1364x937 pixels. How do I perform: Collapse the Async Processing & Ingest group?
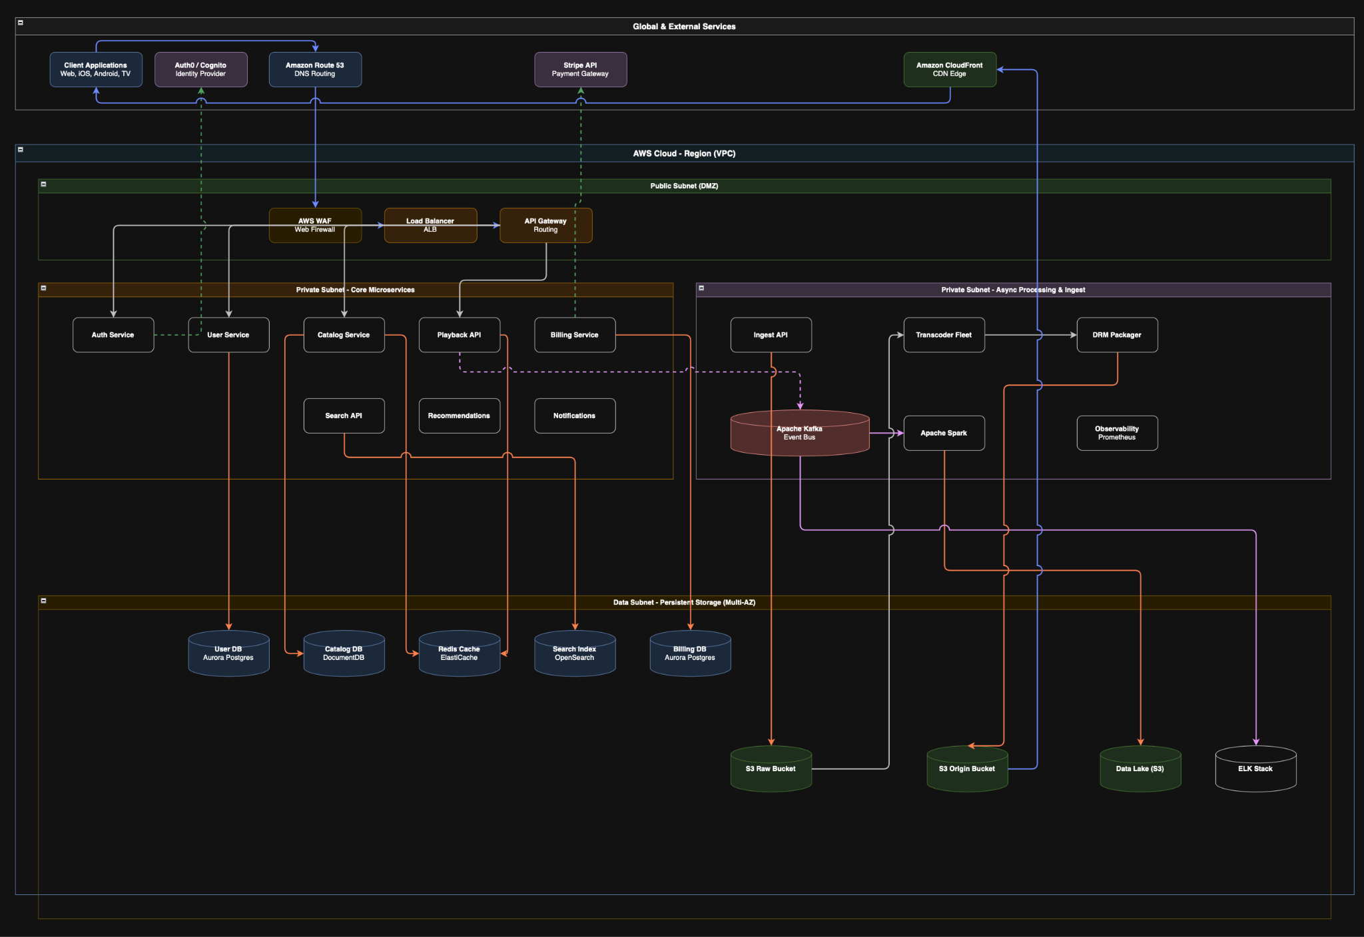[701, 288]
